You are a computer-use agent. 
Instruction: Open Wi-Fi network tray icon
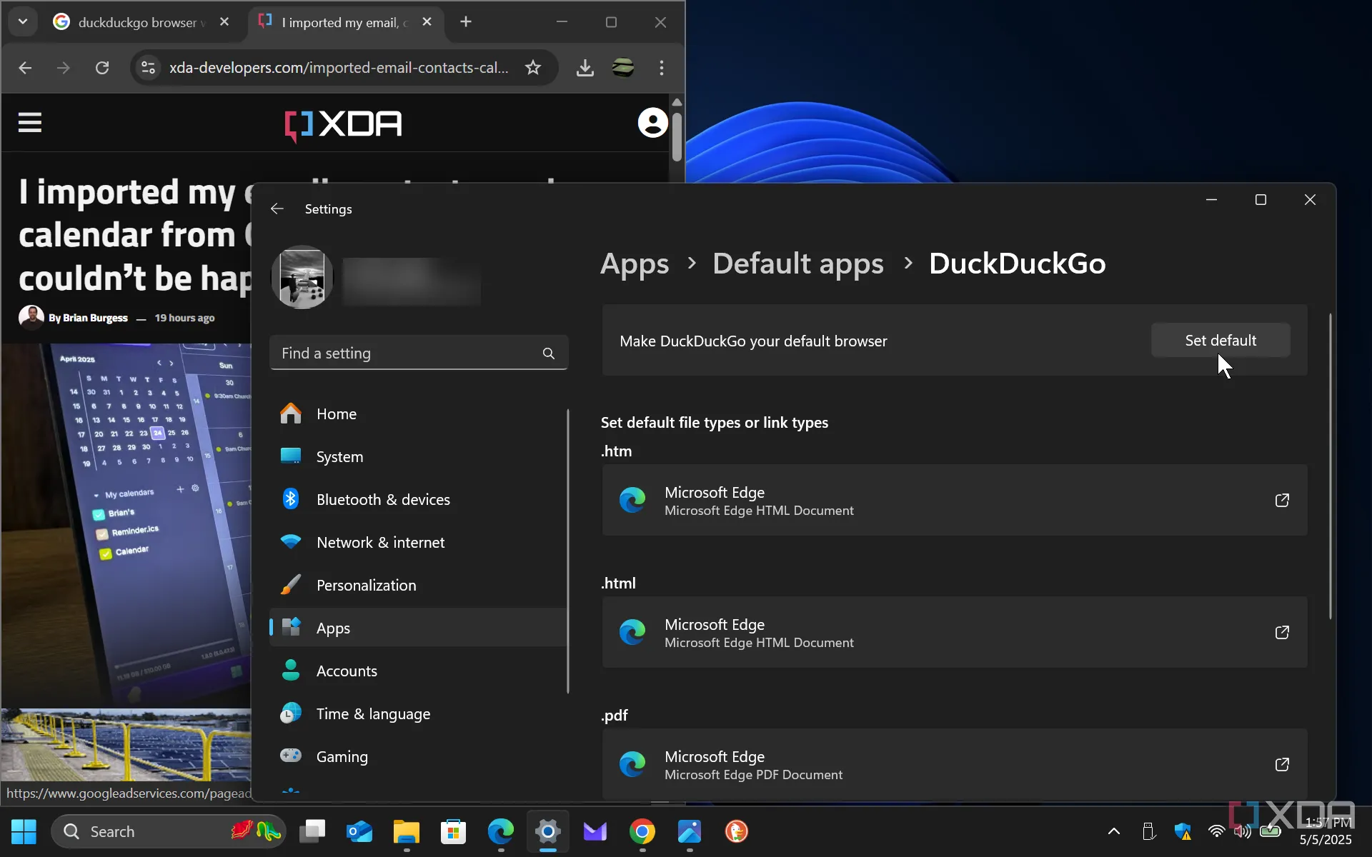tap(1216, 831)
